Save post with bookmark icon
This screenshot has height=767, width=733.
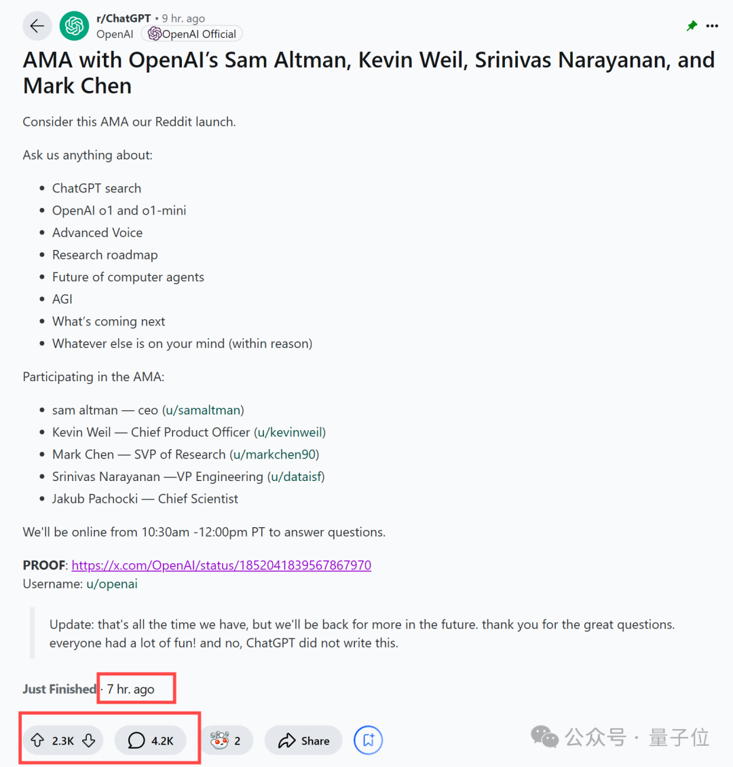(369, 741)
